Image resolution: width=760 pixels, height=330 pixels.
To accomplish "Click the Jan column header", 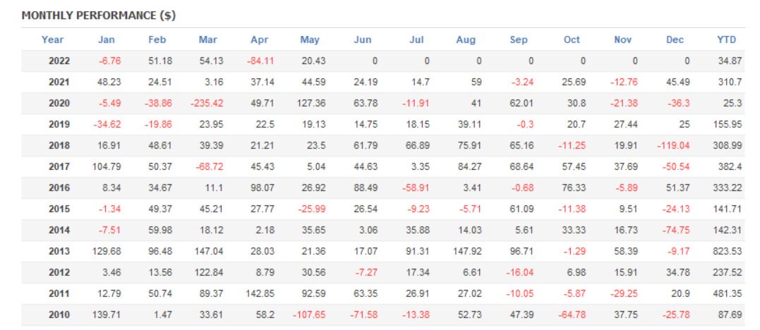I will coord(106,39).
